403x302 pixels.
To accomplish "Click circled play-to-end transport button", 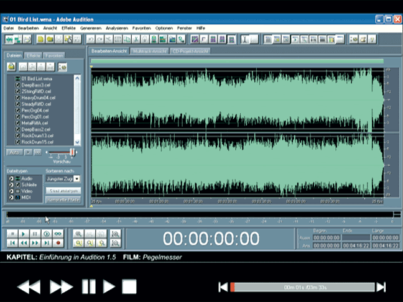I will (47, 234).
